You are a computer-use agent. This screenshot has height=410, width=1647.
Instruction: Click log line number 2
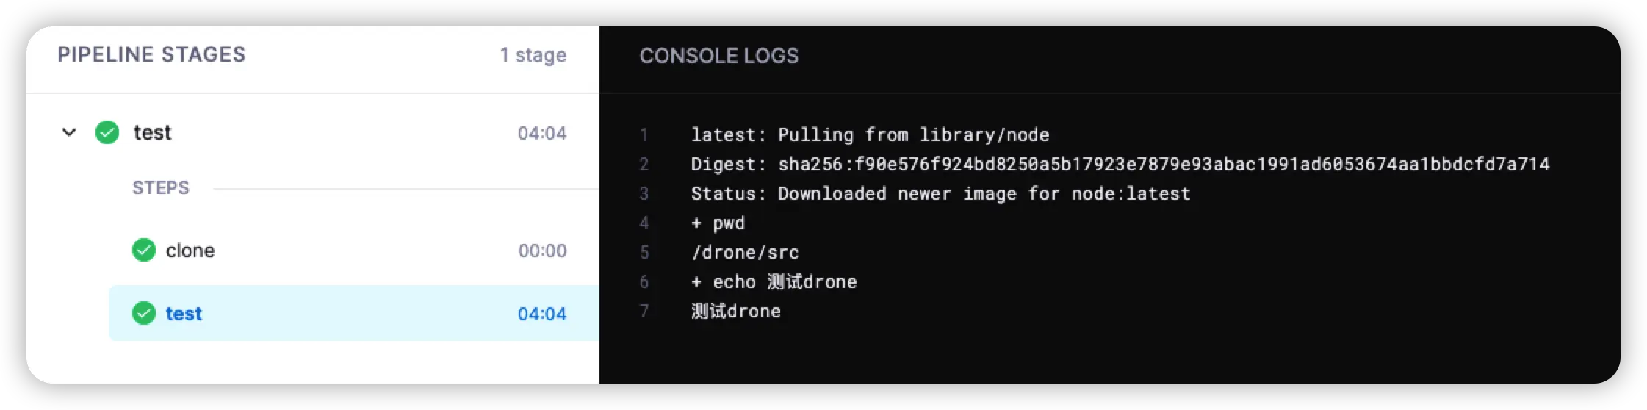pos(644,165)
